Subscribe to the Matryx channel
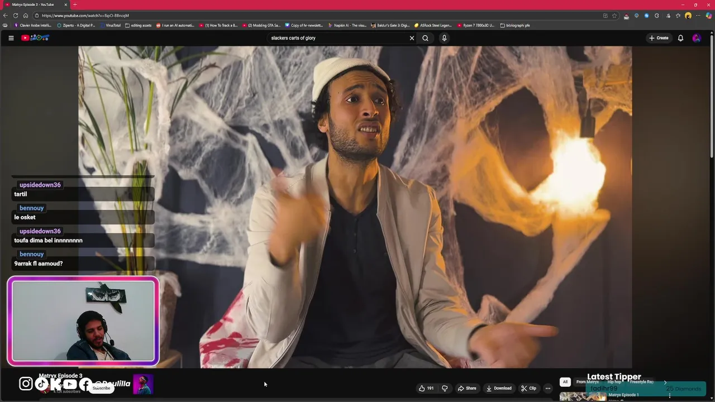The height and width of the screenshot is (402, 715). pyautogui.click(x=101, y=388)
